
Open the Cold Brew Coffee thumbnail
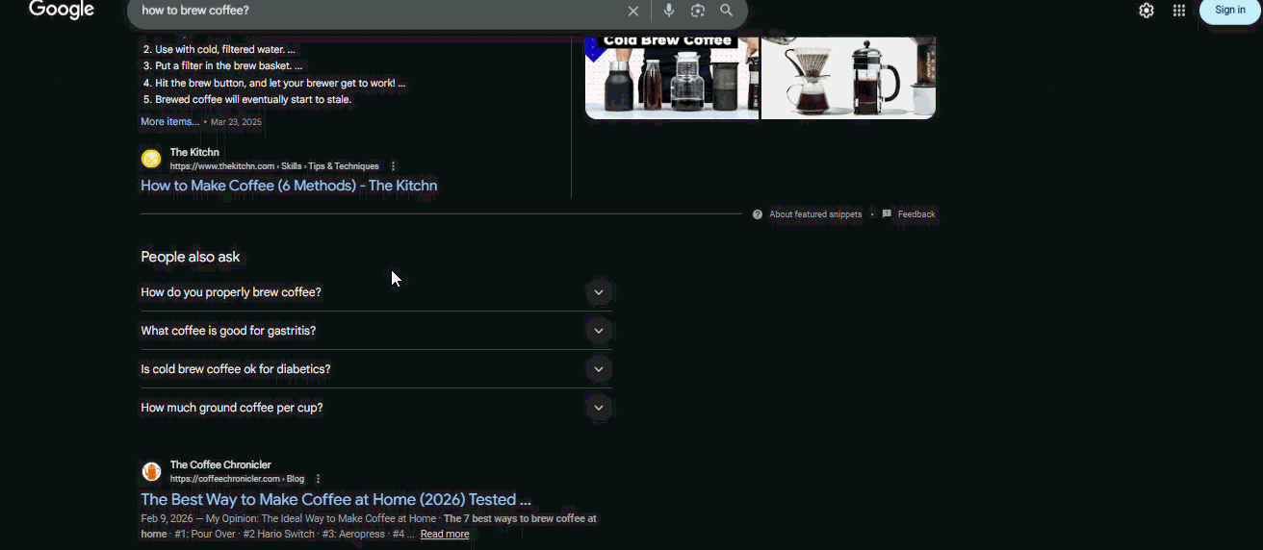tap(672, 77)
